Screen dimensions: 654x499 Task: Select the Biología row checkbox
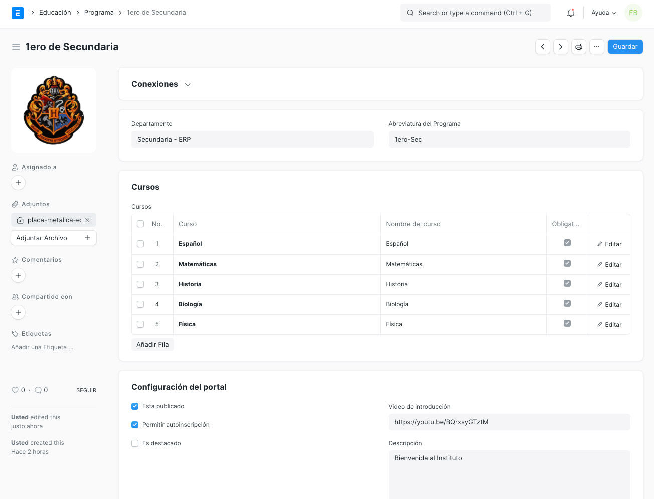140,304
